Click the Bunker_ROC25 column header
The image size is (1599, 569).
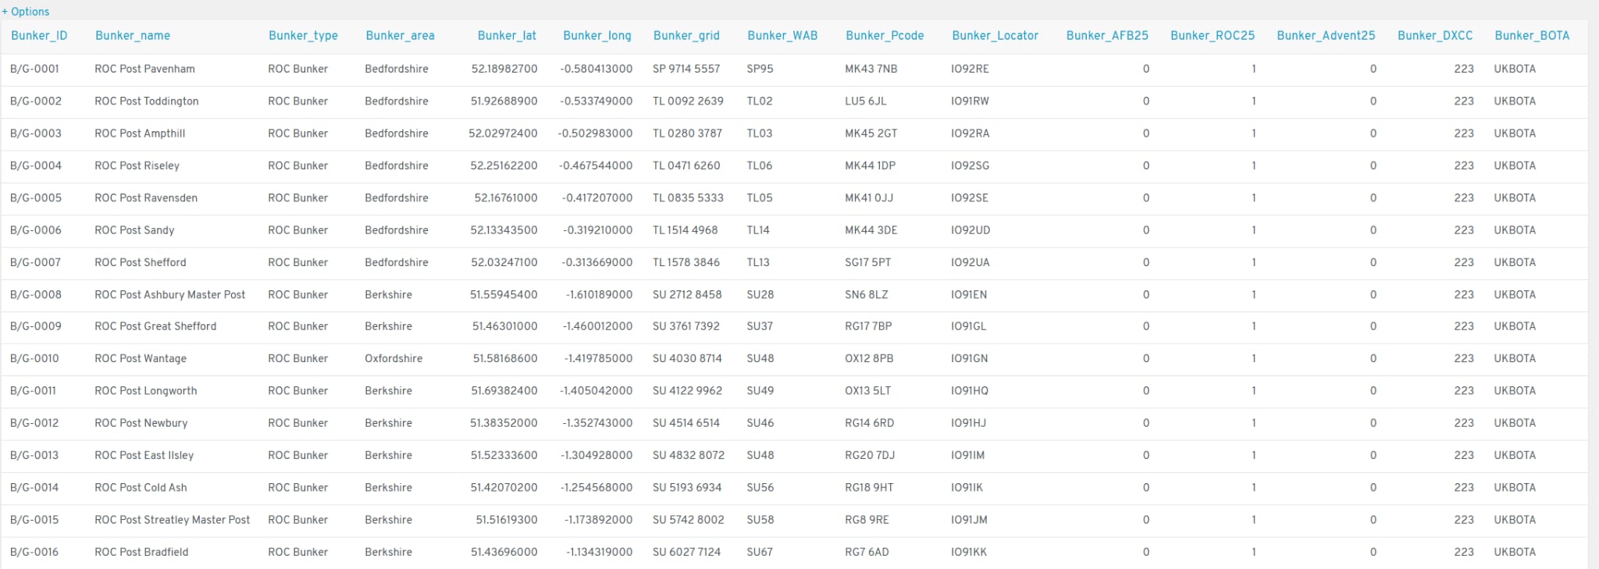point(1213,36)
